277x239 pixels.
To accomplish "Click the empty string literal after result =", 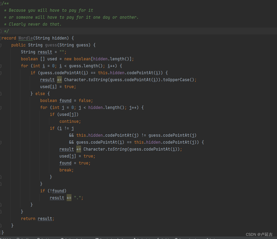I will coord(62,52).
